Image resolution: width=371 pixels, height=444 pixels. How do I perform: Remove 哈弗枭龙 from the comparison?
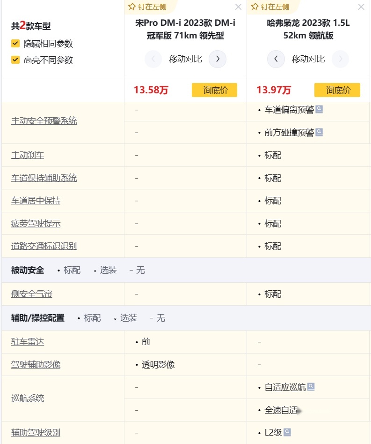click(x=361, y=7)
